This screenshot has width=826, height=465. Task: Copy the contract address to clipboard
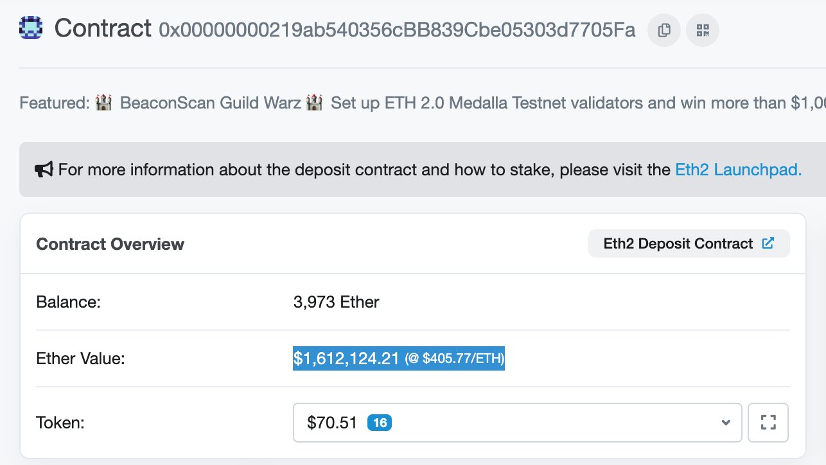(x=664, y=30)
